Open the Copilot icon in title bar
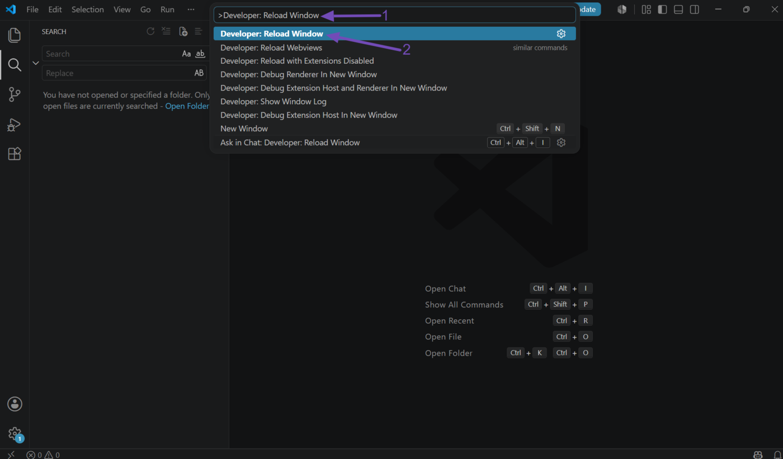Image resolution: width=783 pixels, height=459 pixels. click(x=622, y=10)
